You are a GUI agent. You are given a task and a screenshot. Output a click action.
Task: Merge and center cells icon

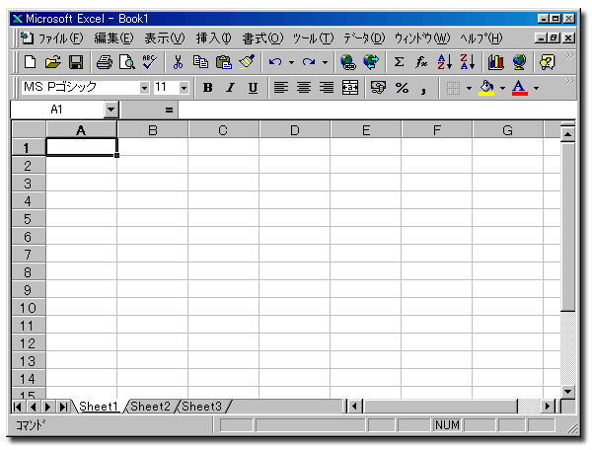350,88
